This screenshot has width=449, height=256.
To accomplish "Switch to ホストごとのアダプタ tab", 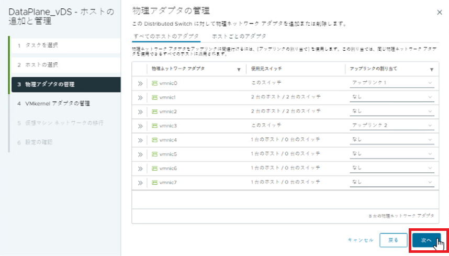I will click(x=239, y=36).
